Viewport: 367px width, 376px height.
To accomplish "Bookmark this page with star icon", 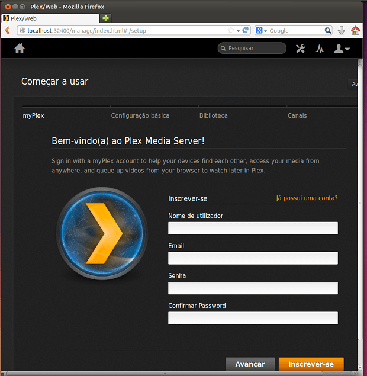I will point(231,30).
